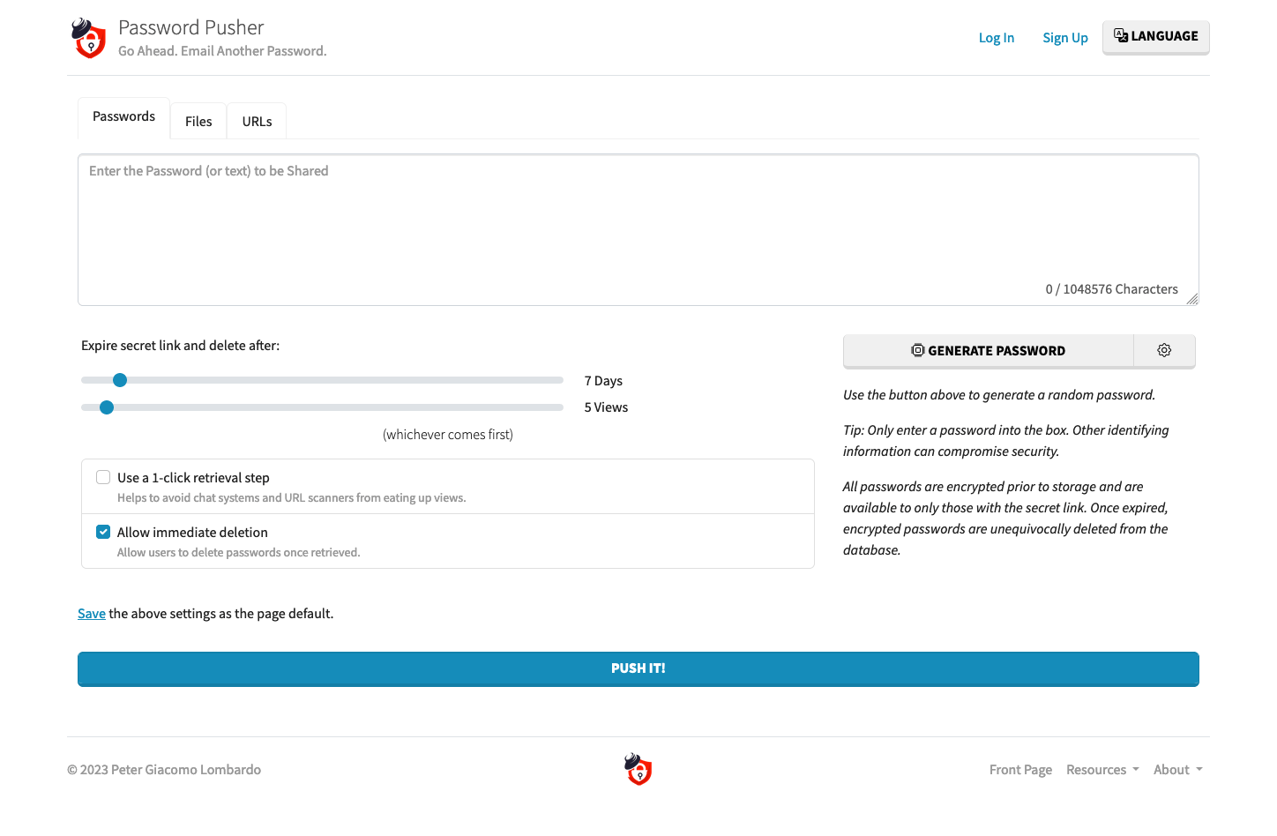Click the Generate Password dice icon
The image size is (1277, 836).
point(919,350)
